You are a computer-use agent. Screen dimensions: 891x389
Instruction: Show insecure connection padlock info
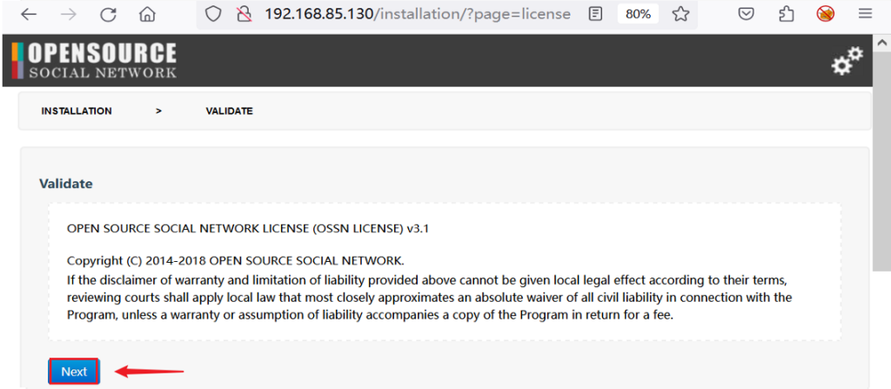(244, 14)
